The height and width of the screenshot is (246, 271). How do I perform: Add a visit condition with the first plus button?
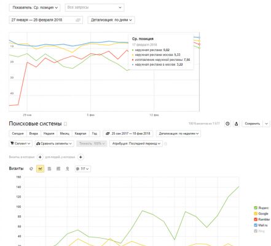[40, 157]
